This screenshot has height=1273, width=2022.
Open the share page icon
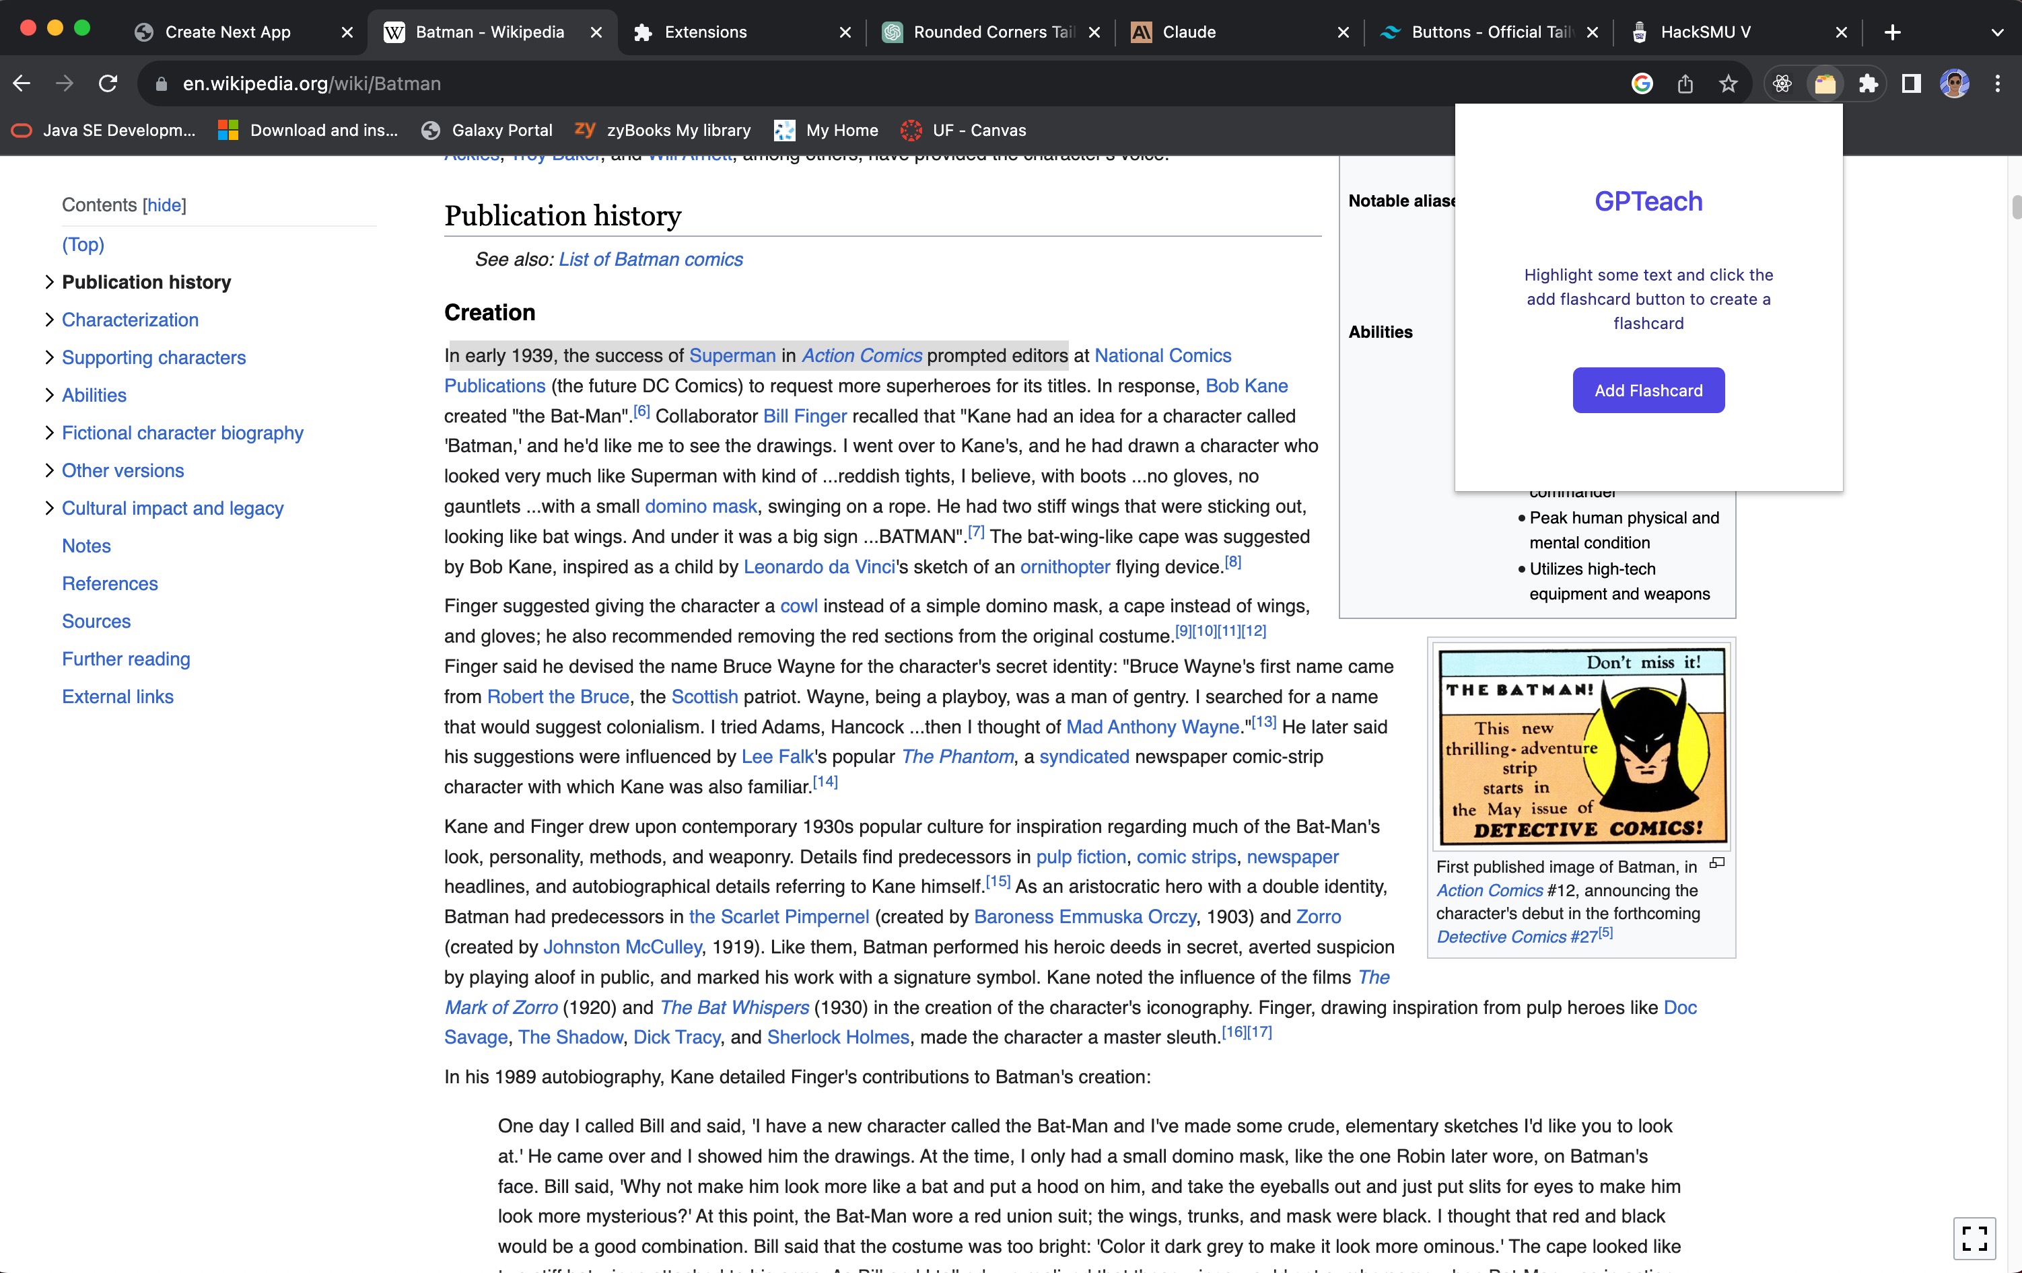[x=1685, y=83]
